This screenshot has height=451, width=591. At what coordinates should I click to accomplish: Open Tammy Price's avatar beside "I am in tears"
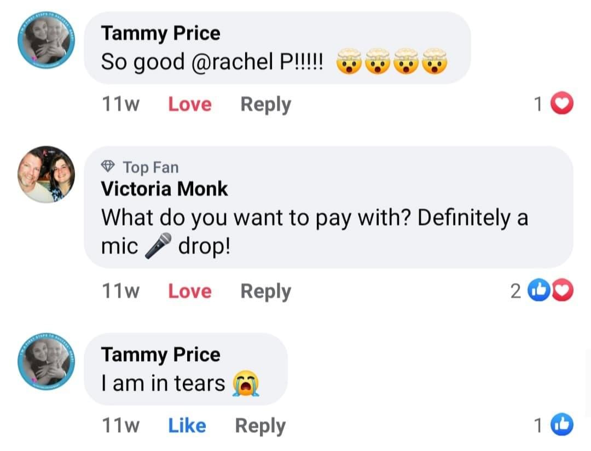[47, 366]
